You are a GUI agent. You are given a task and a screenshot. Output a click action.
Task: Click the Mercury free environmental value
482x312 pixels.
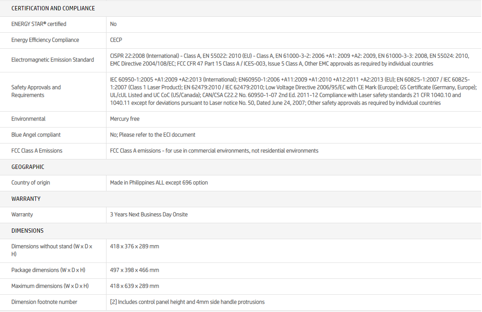[x=125, y=119]
